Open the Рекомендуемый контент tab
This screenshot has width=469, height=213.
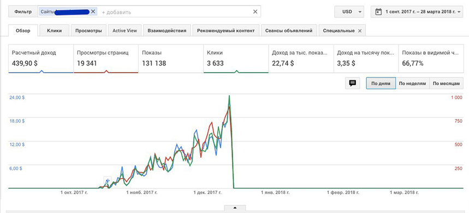pyautogui.click(x=226, y=31)
